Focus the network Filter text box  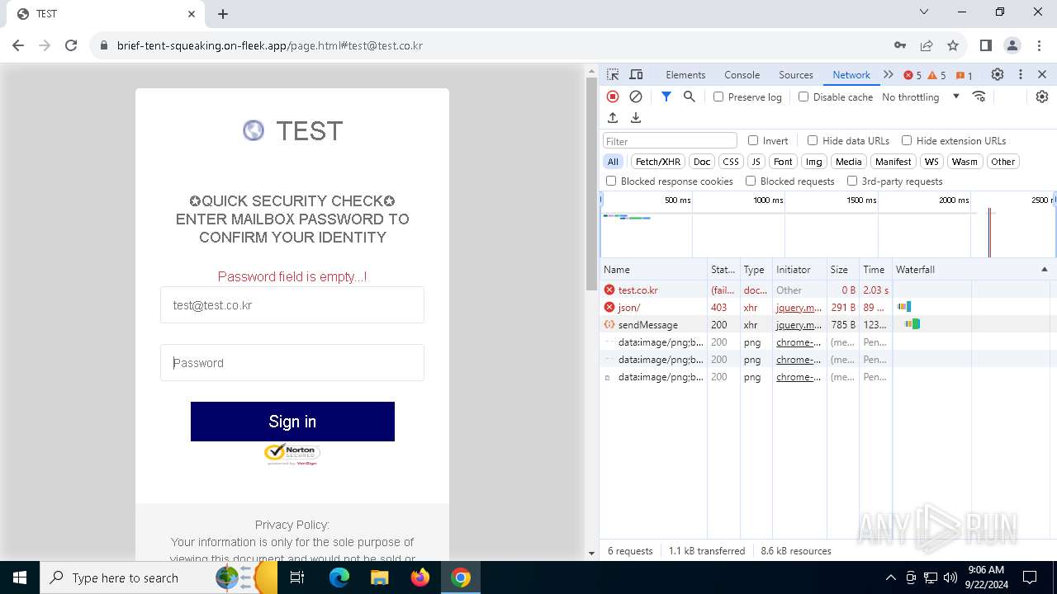[x=670, y=141]
